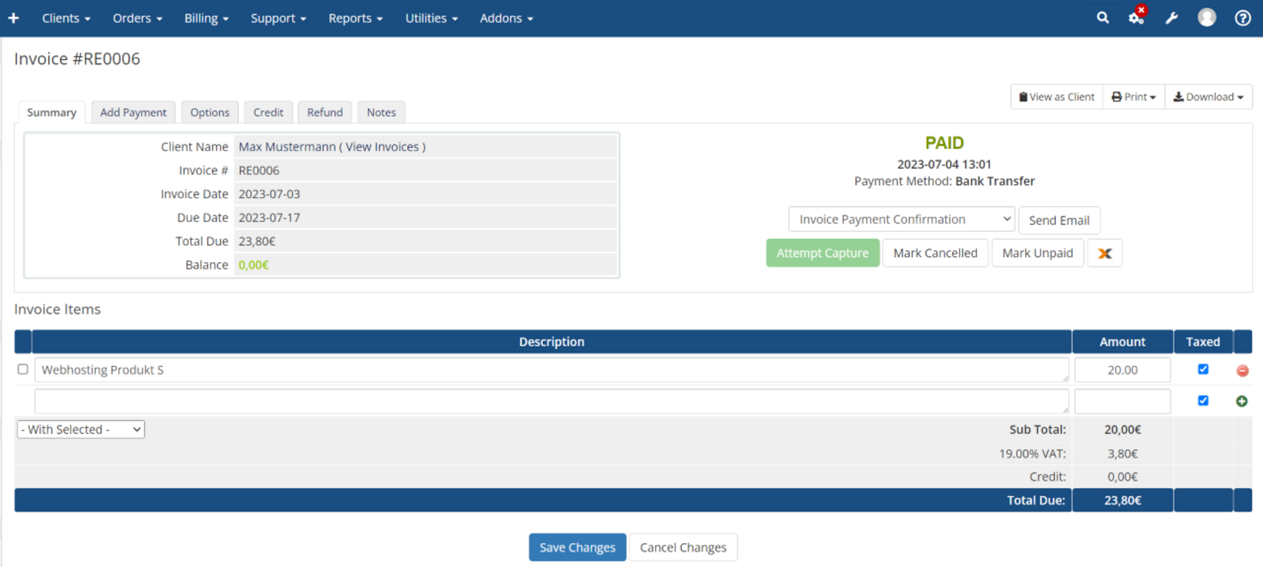Click the orange X delete invoice button

[1104, 254]
